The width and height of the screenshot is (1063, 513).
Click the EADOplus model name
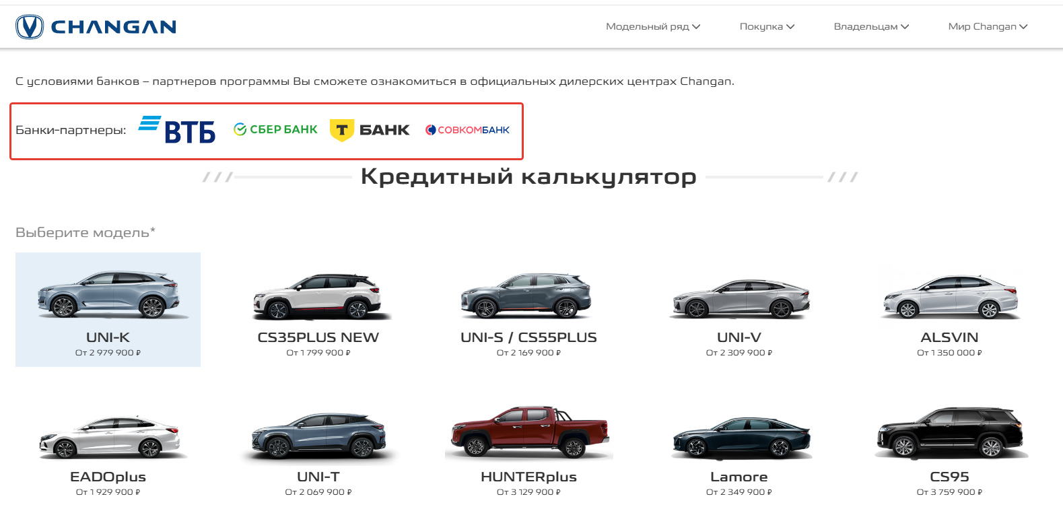coord(108,477)
